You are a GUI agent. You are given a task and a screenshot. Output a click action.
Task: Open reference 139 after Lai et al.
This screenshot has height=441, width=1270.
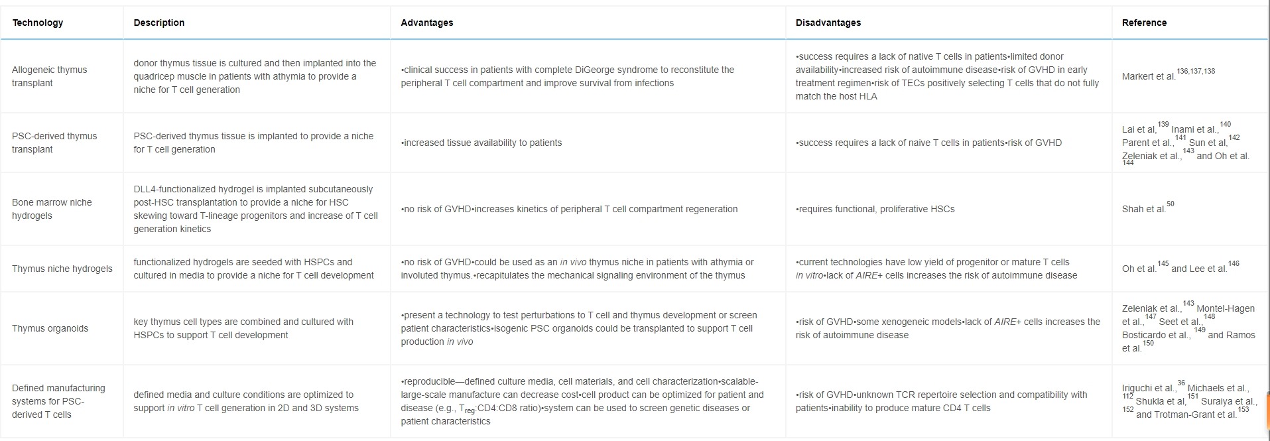coord(1163,125)
